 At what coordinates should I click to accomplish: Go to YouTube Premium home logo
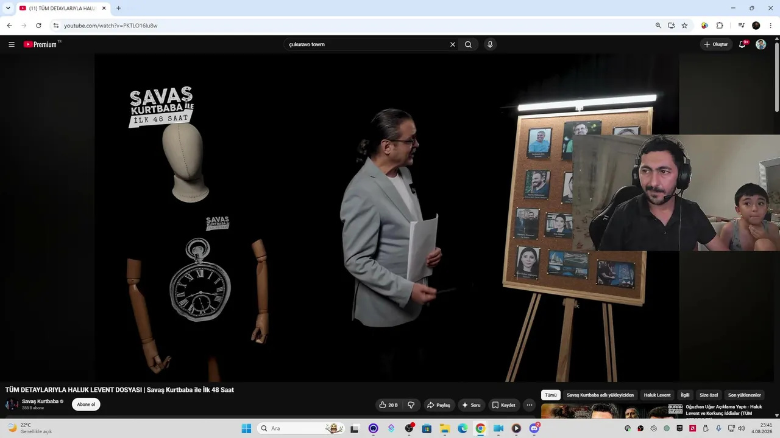[x=41, y=44]
